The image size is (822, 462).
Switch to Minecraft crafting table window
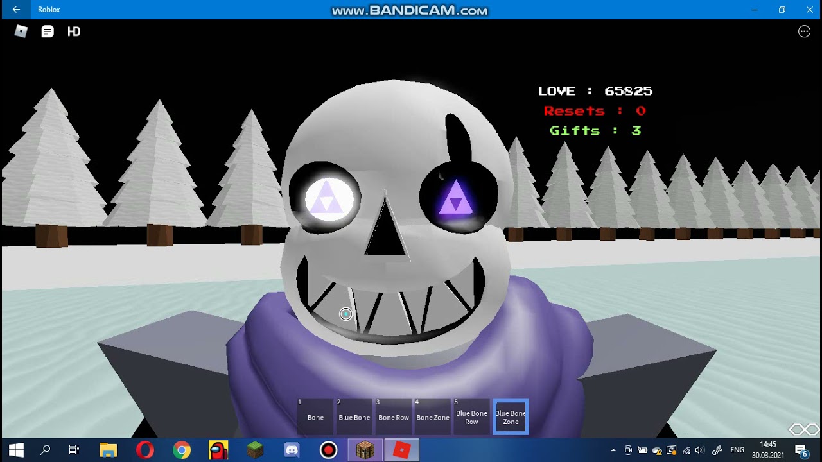365,450
